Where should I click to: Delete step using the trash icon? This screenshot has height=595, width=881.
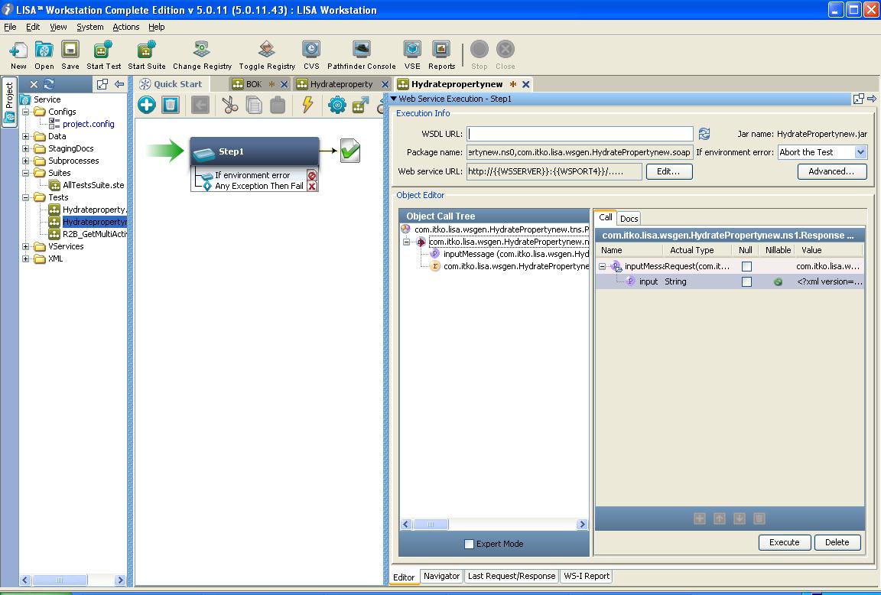pyautogui.click(x=171, y=105)
